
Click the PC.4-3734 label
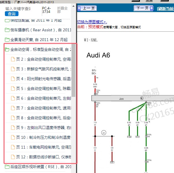(46, 10)
